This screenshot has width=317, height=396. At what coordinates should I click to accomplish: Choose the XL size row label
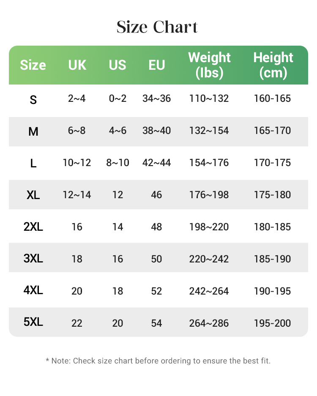[x=33, y=195]
